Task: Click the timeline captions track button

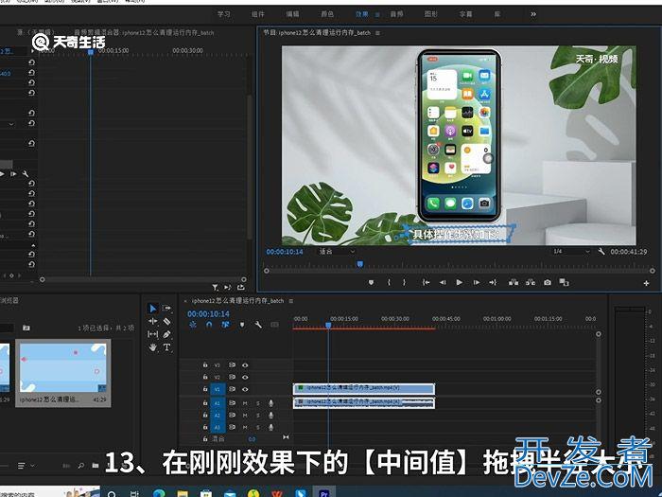Action: pyautogui.click(x=274, y=325)
